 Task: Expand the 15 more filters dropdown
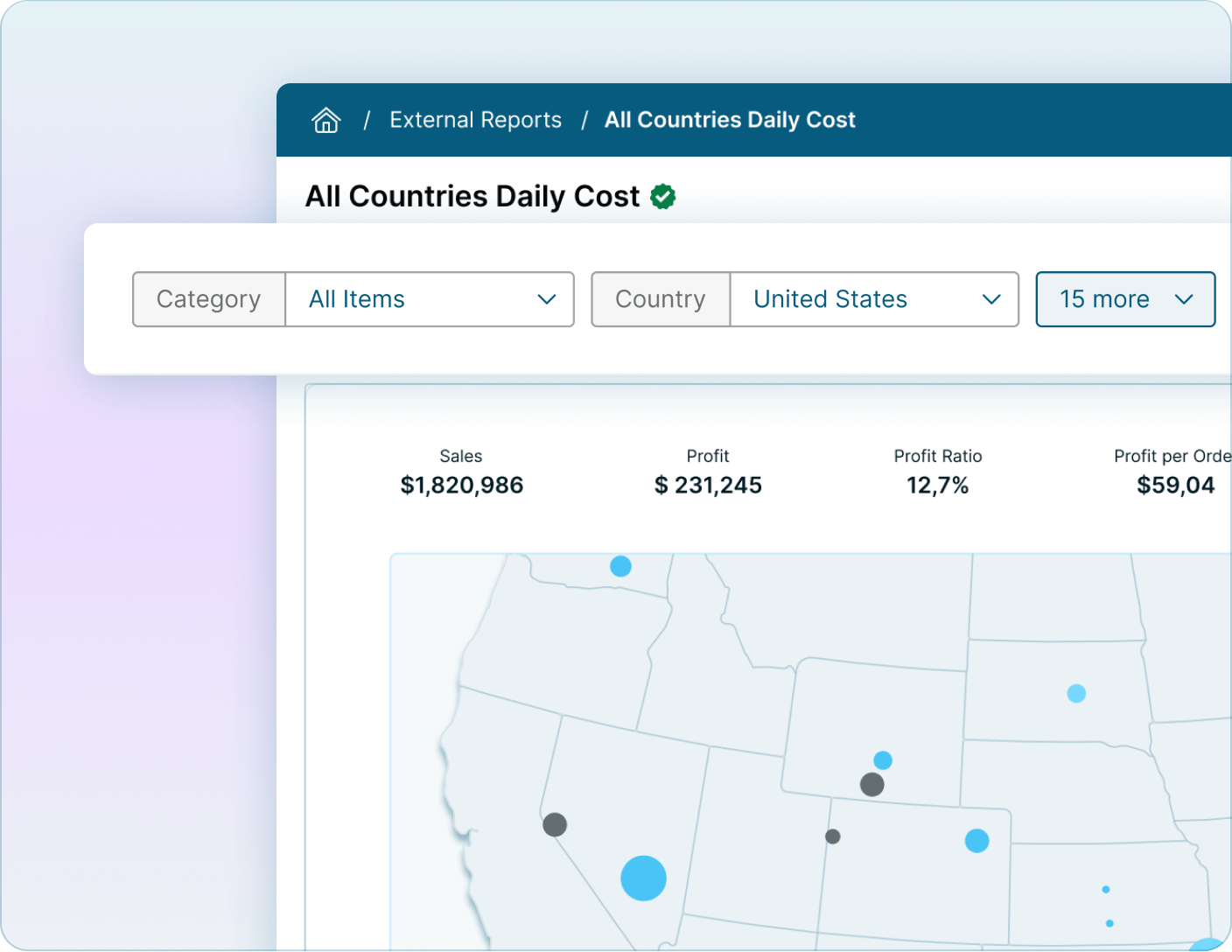1125,299
